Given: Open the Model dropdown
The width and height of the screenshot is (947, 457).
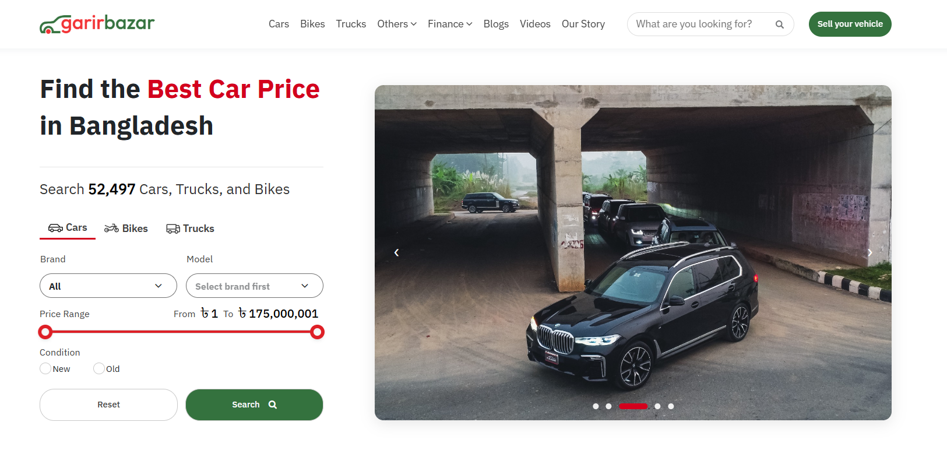Looking at the screenshot, I should point(255,286).
